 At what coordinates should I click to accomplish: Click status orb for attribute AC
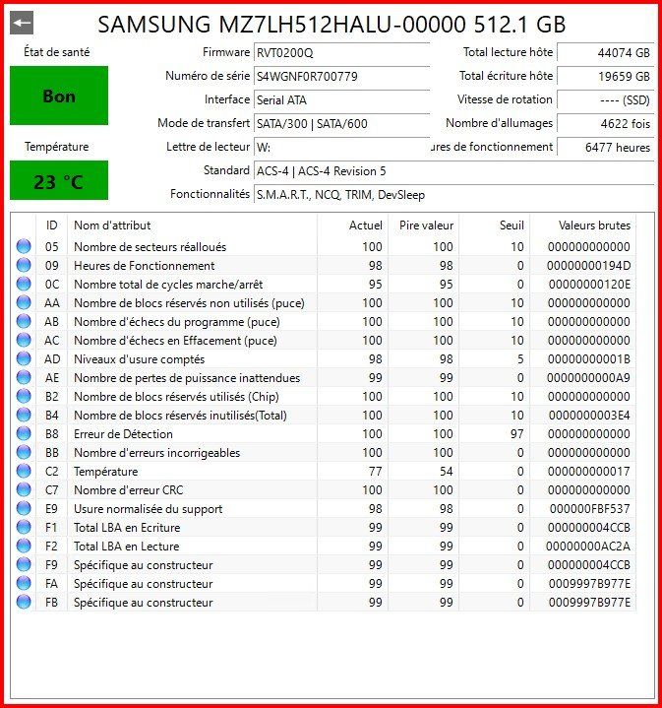pos(24,340)
